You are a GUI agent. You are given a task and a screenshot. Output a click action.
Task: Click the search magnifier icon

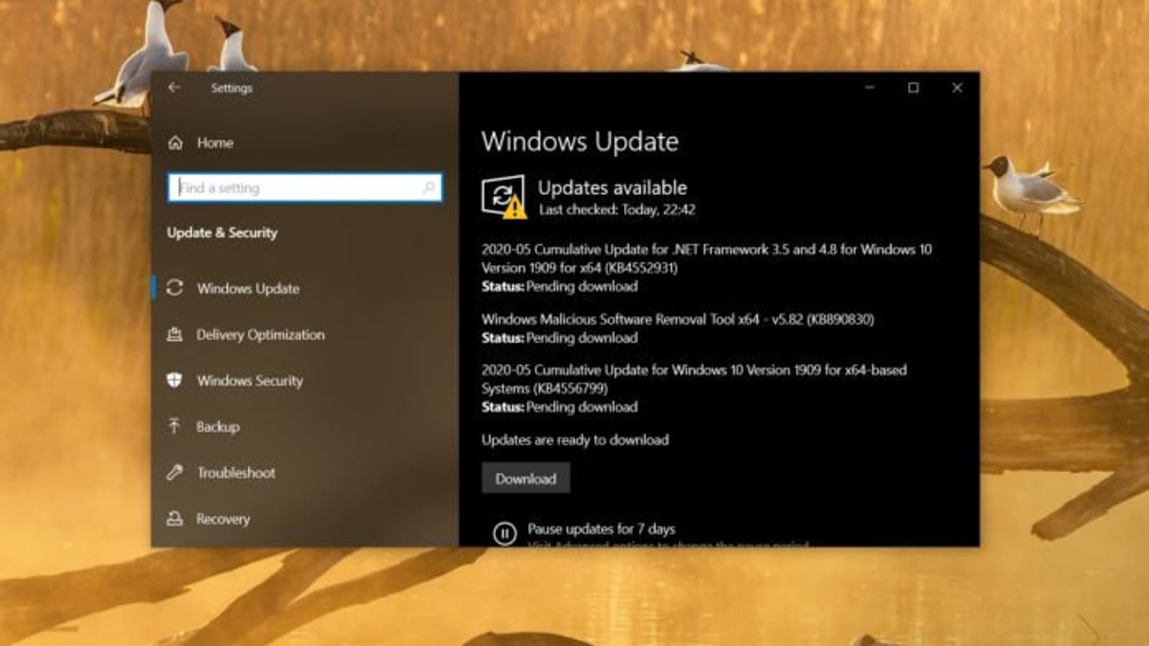(429, 187)
